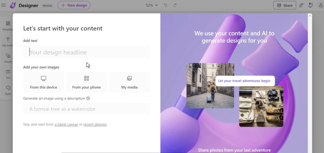Click the Share button
This screenshot has width=324, height=153.
(284, 5)
